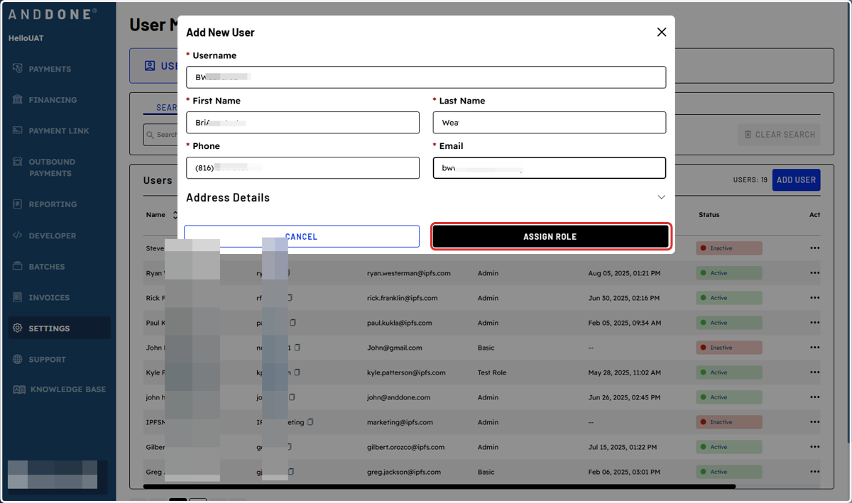Click the kyle.patterson@ipfs.com email

(x=406, y=372)
